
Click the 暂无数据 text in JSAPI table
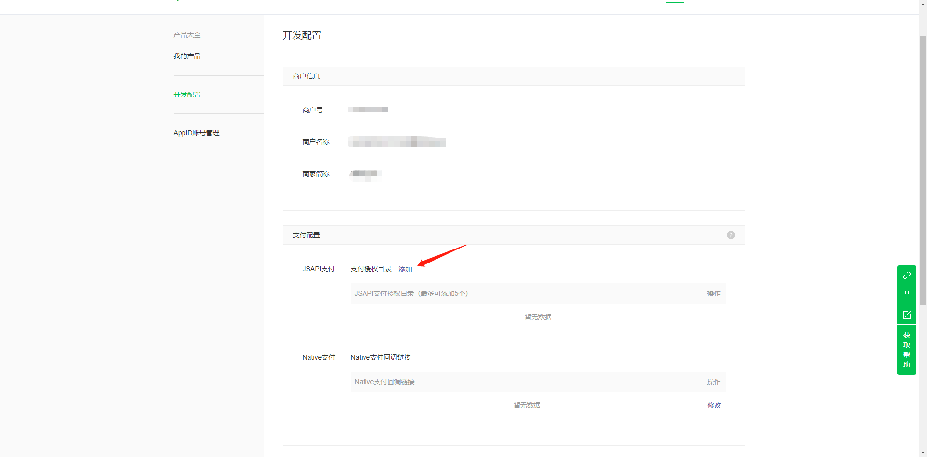[x=538, y=317]
